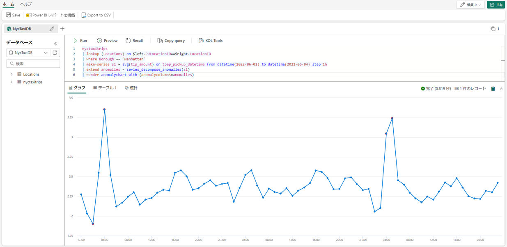Switch to the テーブル 1 tab
The image size is (507, 247).
pos(105,88)
